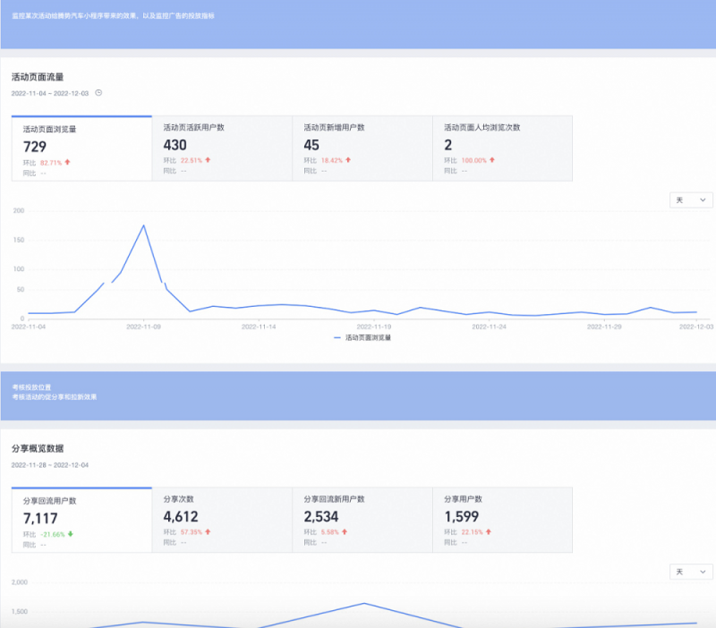Choose the 活动页面人均浏览次数 metric card
Image resolution: width=716 pixels, height=628 pixels.
(502, 149)
